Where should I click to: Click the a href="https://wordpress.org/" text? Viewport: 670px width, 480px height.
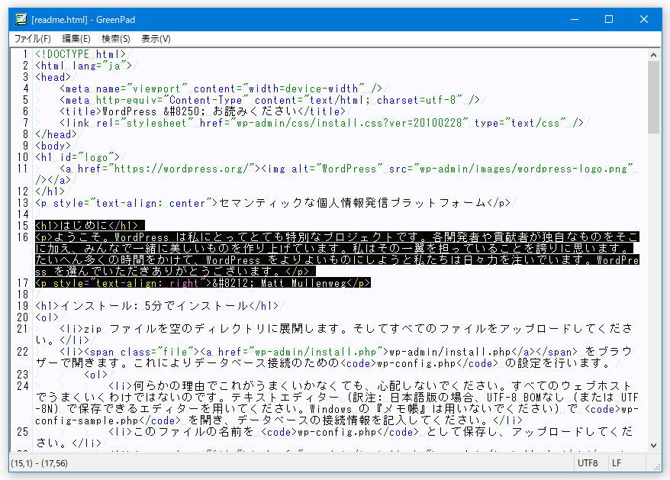(x=160, y=169)
